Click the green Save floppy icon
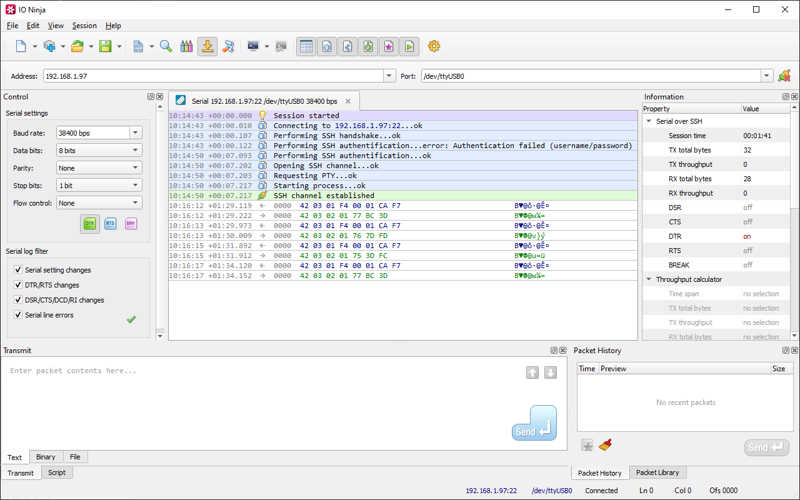This screenshot has width=800, height=500. tap(106, 46)
